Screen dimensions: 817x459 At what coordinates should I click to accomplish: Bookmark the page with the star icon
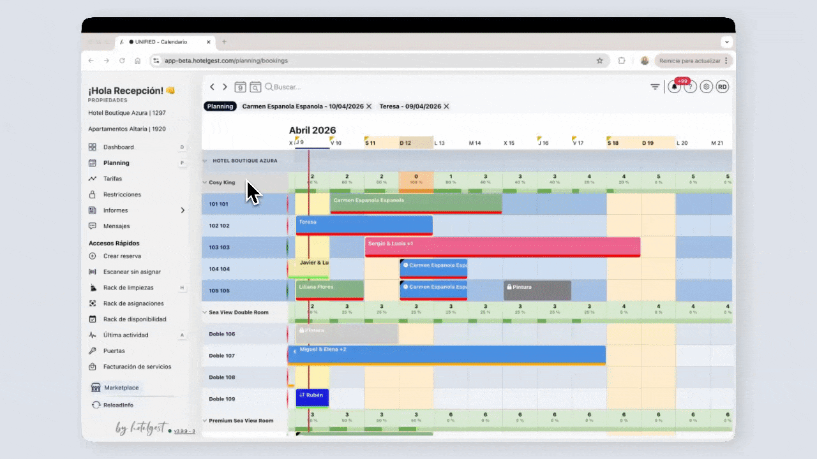[x=599, y=61]
